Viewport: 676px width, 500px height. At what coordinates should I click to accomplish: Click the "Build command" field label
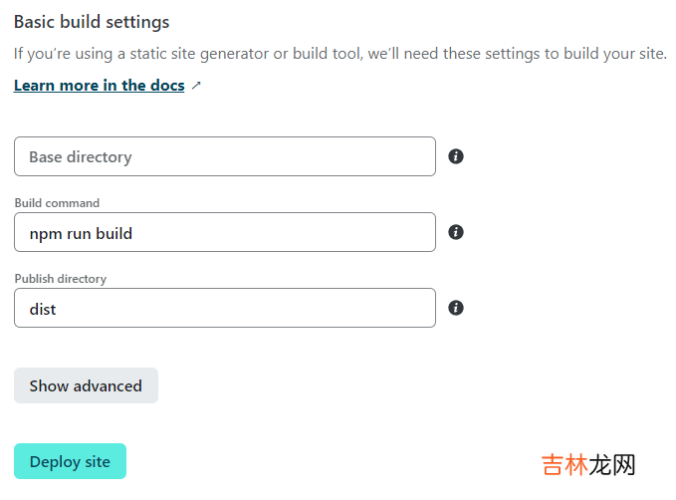[57, 203]
